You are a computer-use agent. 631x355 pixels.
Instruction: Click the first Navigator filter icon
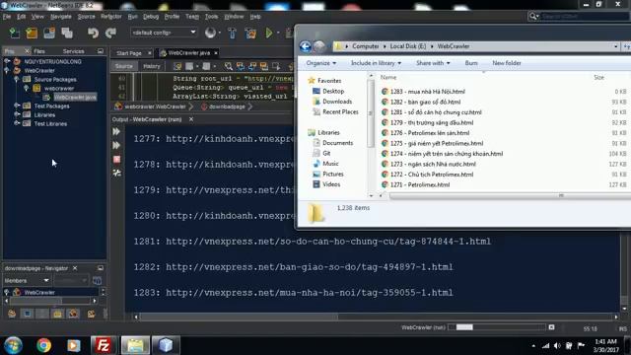tap(12, 314)
